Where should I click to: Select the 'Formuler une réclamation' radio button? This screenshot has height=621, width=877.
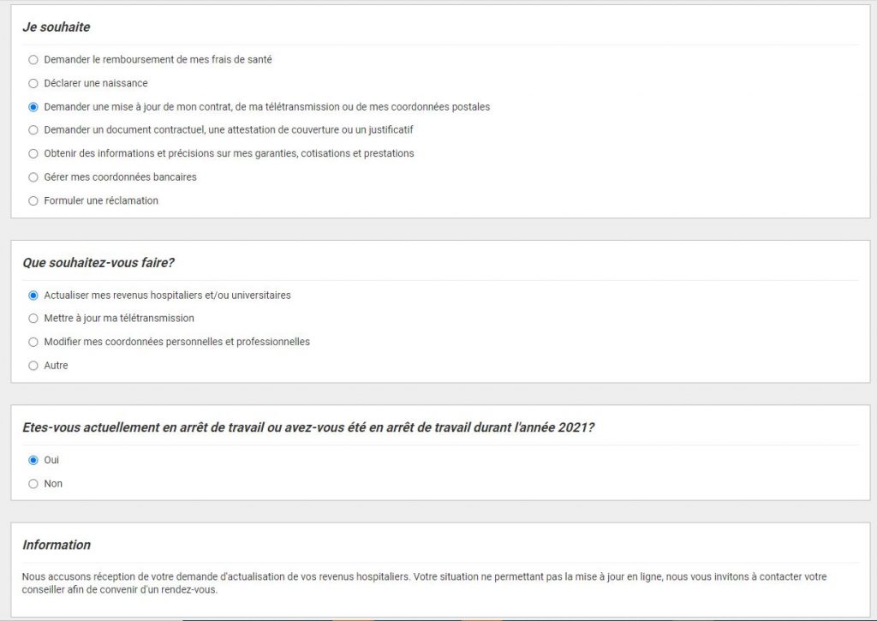click(33, 200)
